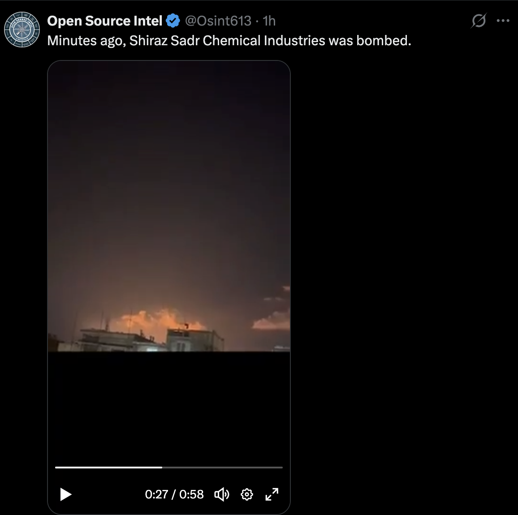Visit the @Osint613 handle link
This screenshot has height=515, width=518.
click(x=218, y=21)
